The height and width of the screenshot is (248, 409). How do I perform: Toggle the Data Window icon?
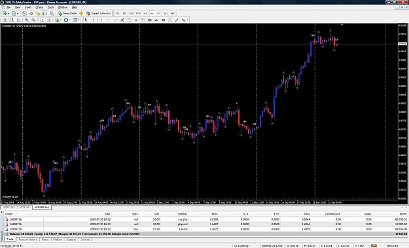(31, 13)
